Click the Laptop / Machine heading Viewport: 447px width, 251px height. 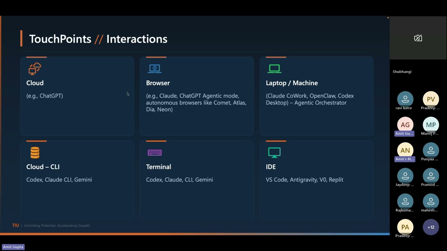coord(292,83)
